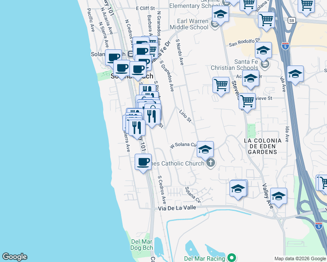The image size is (327, 262).
Task: Select shopping cart marker on Genevieve St
Action: coord(247,102)
